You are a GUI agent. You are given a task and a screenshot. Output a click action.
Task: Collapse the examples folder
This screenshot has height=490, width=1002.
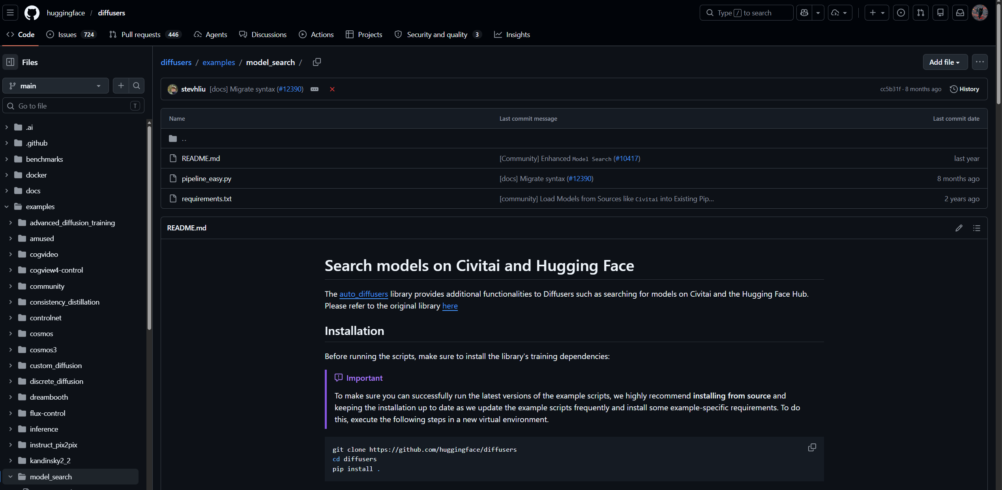(x=7, y=206)
